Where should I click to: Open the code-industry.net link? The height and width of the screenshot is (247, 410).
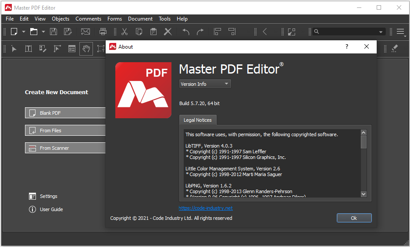206,208
